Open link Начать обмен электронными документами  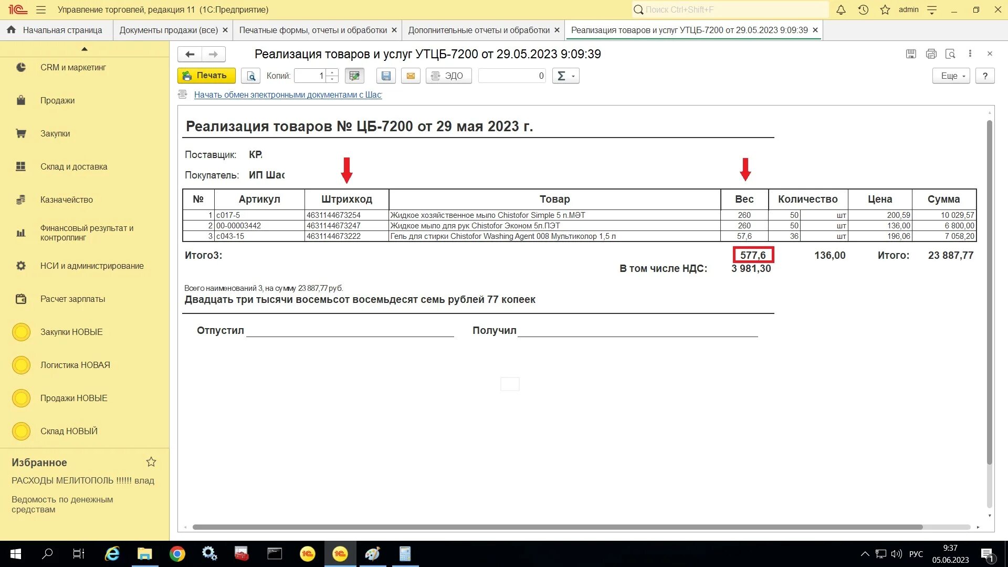pos(288,94)
